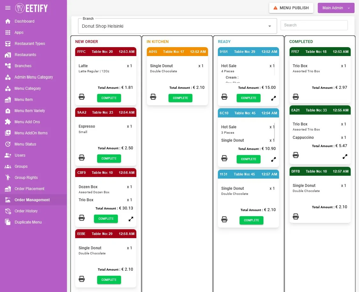Click the Menu Publish button
This screenshot has height=292, width=359.
pyautogui.click(x=291, y=8)
